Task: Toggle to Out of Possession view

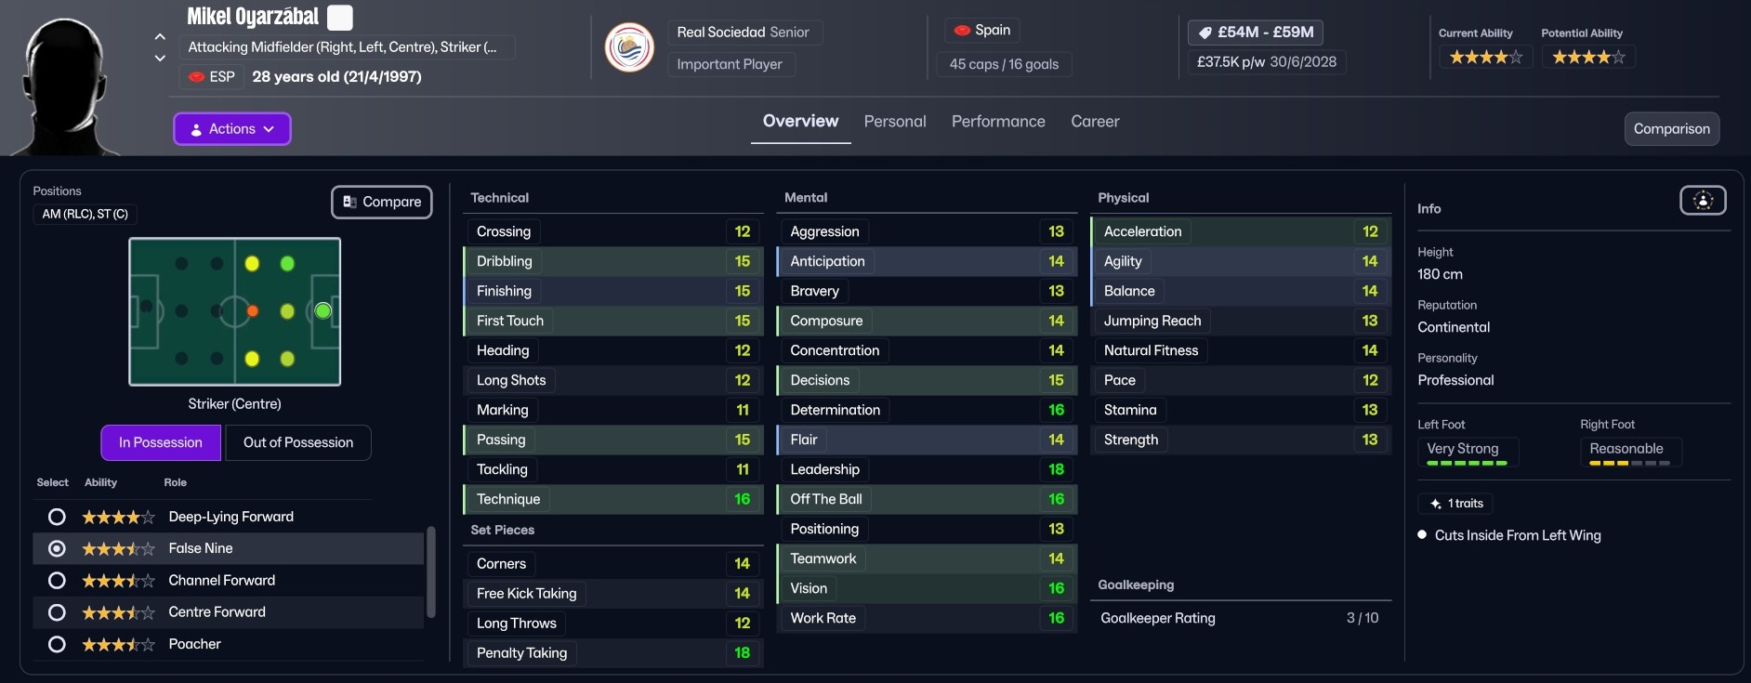Action: pos(297,442)
